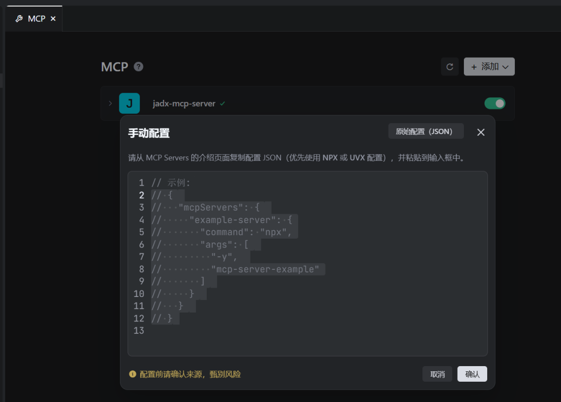Close the manual configuration dialog

[x=481, y=132]
